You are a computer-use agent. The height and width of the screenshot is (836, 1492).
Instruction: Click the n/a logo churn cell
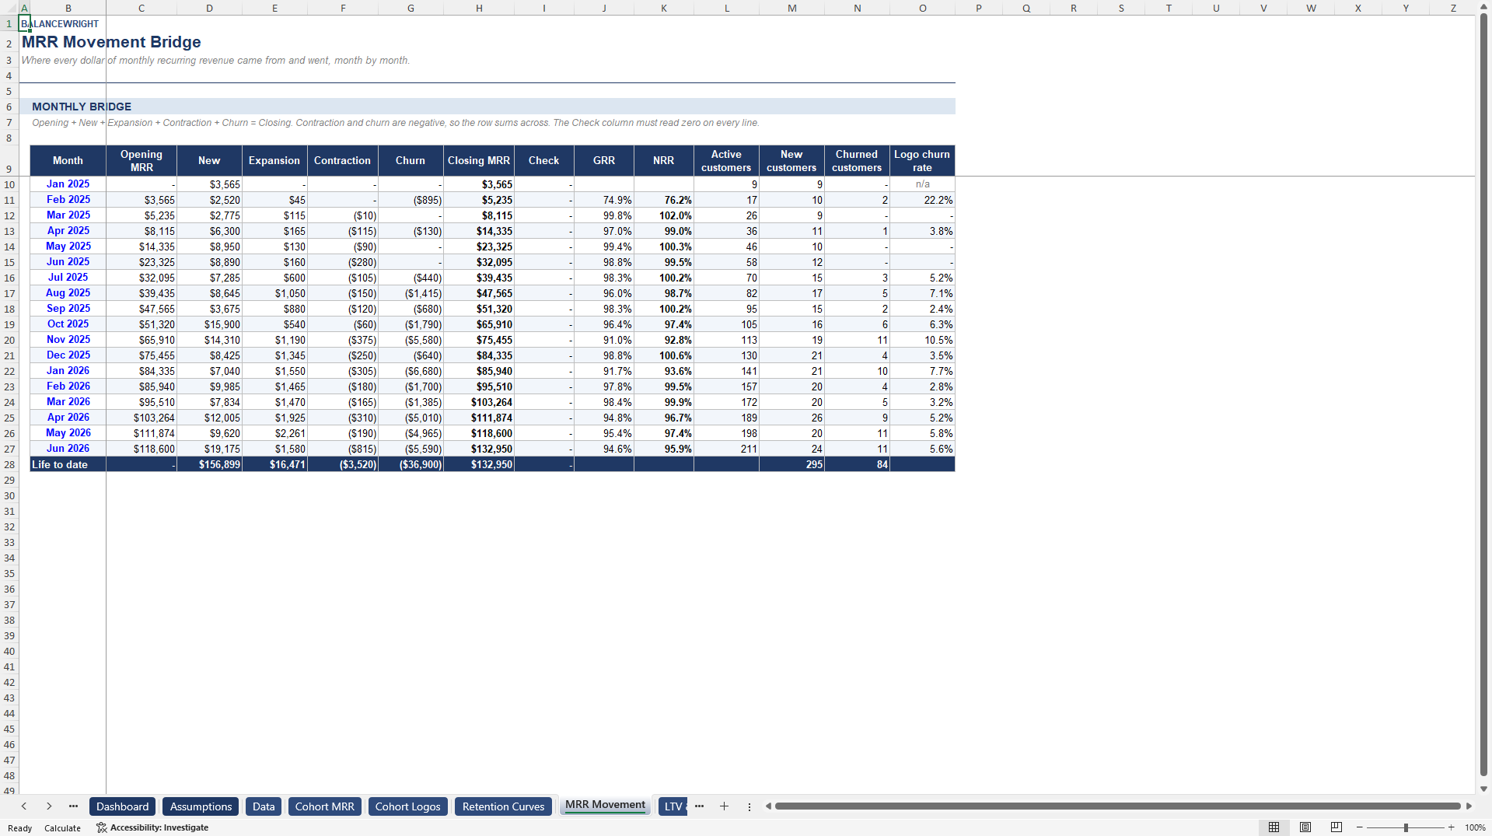[x=922, y=184]
